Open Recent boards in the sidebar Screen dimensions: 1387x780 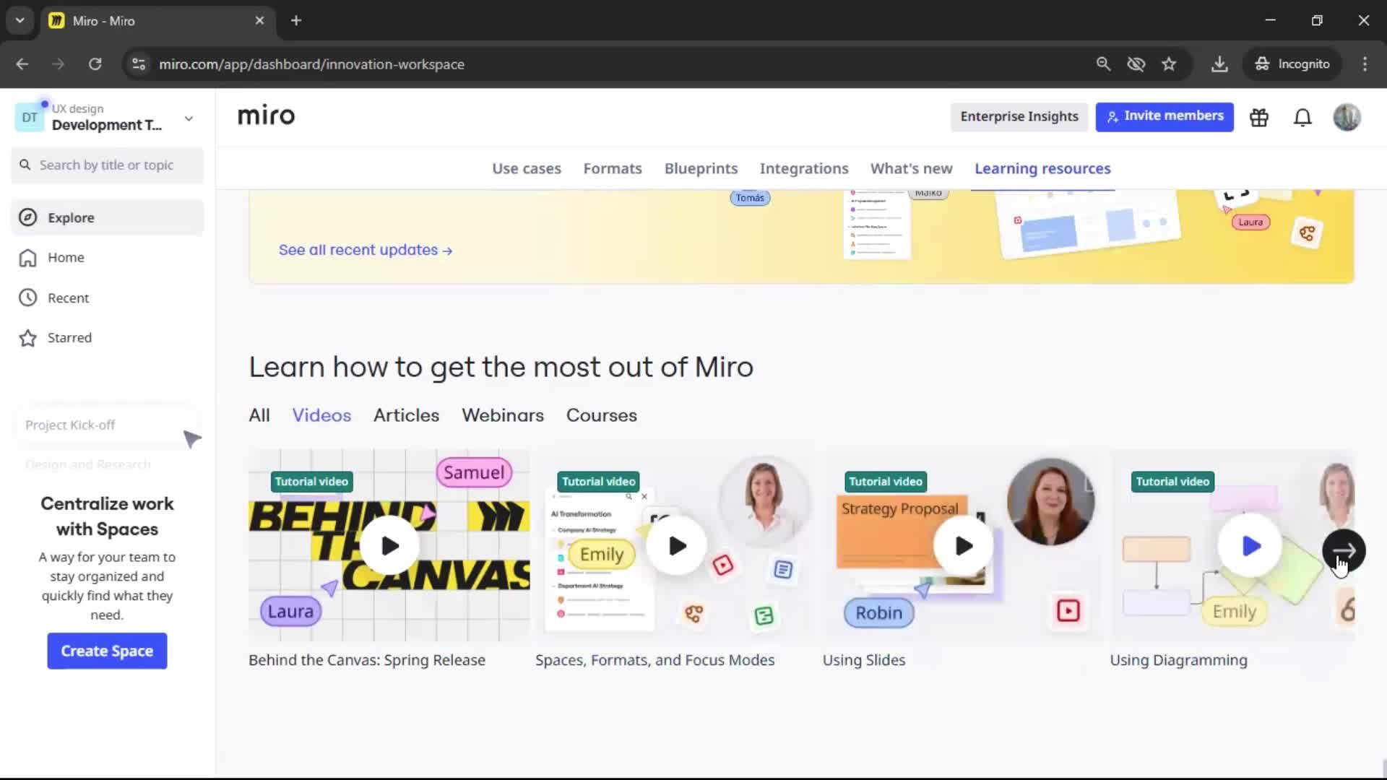[x=107, y=298]
